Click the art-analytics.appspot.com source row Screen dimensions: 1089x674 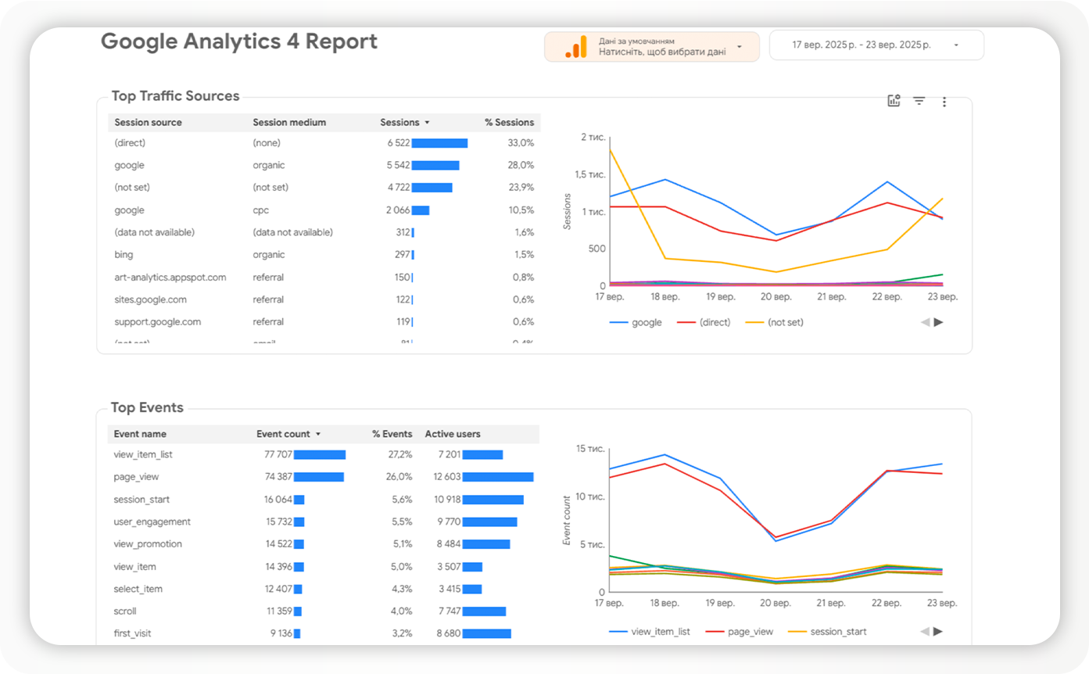[170, 278]
